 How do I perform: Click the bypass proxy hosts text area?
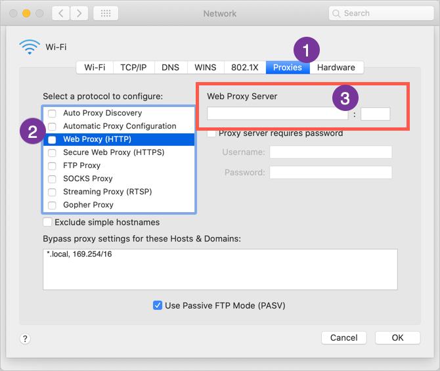tap(220, 269)
